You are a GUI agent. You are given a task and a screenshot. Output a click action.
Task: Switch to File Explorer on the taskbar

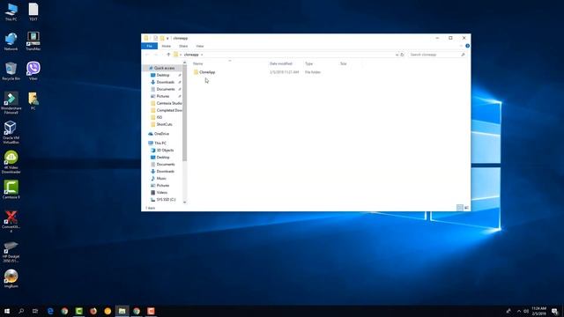coord(122,311)
